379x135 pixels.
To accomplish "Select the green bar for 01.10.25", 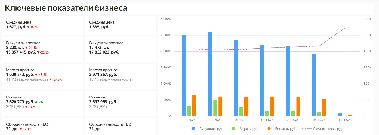I will point(241,112).
